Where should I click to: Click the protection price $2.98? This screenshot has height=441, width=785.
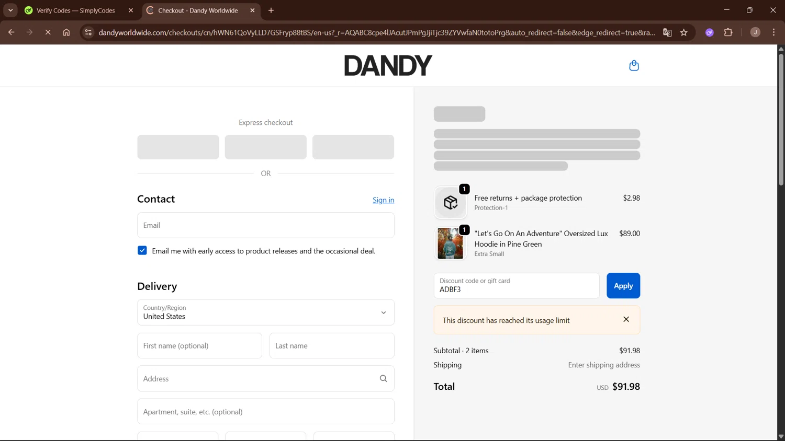tap(632, 198)
